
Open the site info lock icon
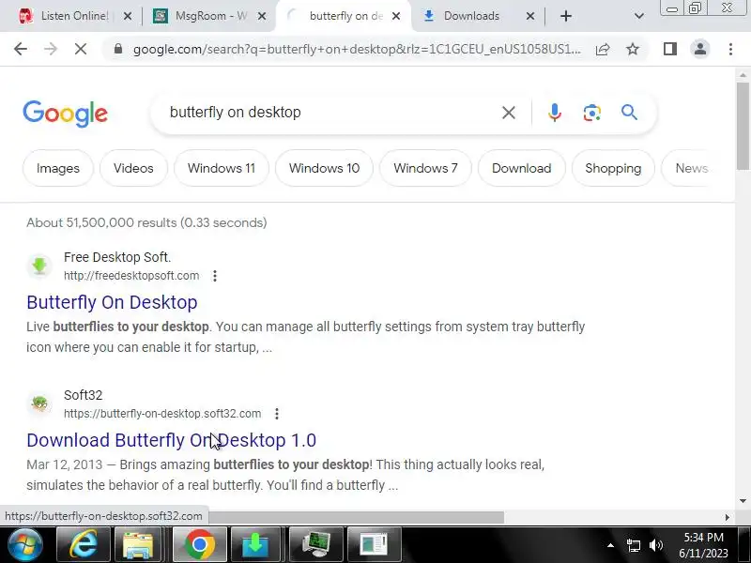click(118, 49)
